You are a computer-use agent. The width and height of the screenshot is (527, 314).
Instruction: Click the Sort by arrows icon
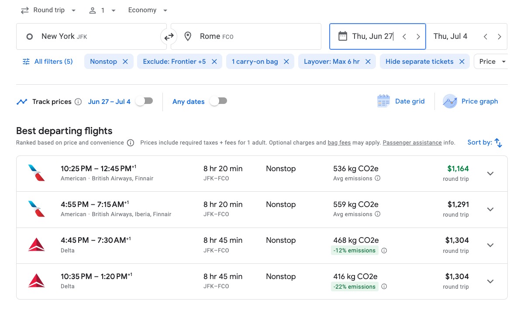tap(498, 143)
